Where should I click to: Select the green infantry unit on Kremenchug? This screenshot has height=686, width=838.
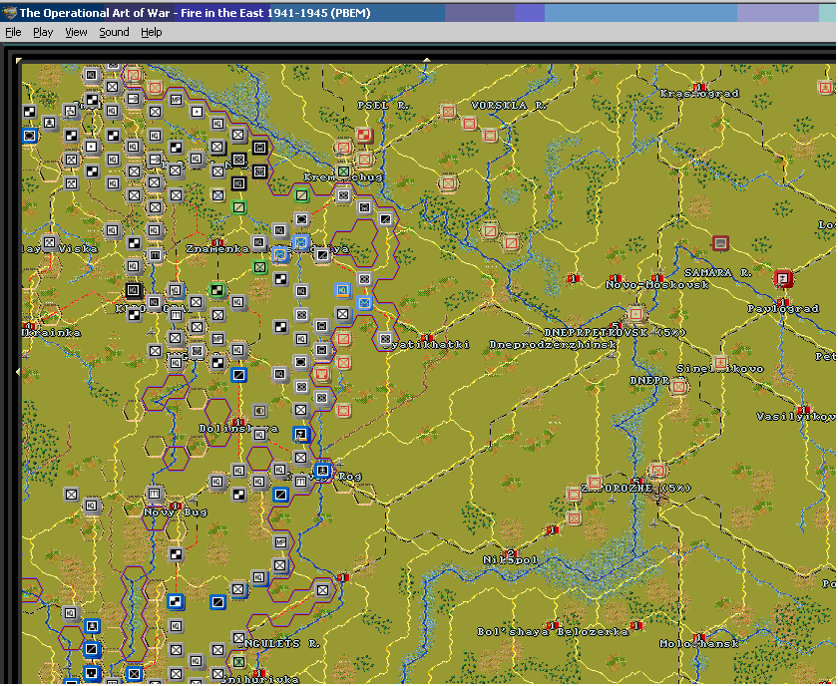(x=343, y=172)
